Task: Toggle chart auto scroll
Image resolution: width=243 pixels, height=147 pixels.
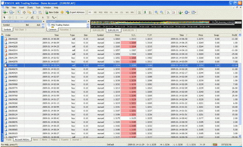Action: (x=168, y=12)
